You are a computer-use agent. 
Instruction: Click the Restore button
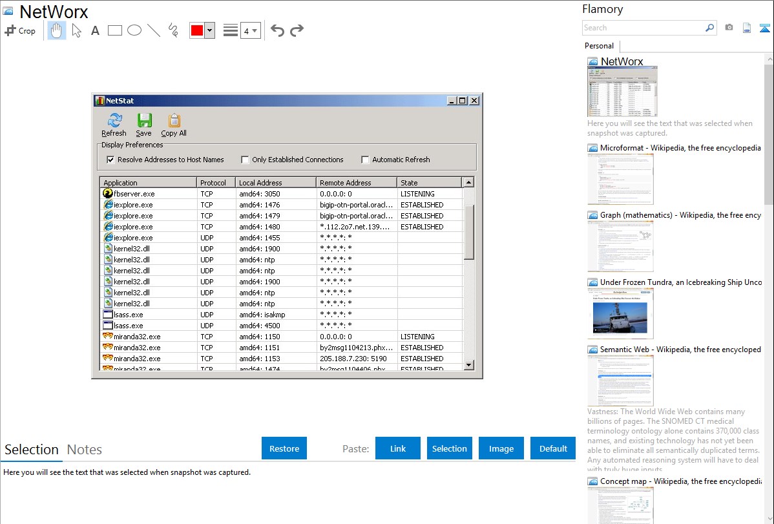tap(284, 448)
